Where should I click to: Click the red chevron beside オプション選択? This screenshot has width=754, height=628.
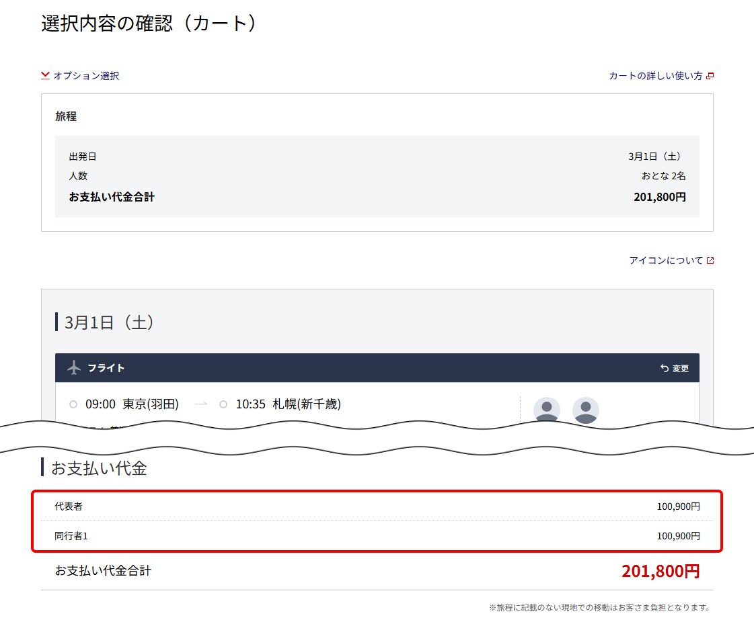click(x=46, y=76)
